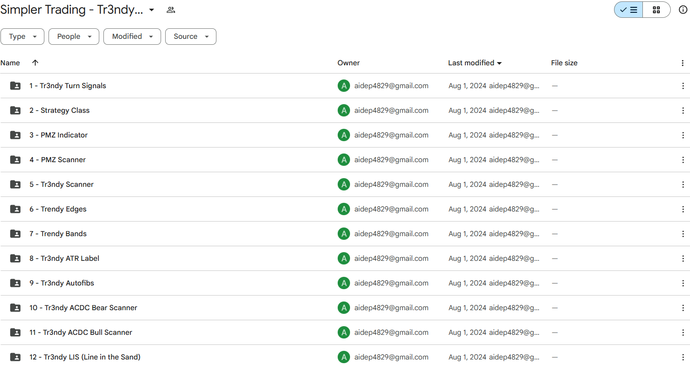The image size is (690, 365).
Task: Open the folder 1 - Tr3ndy Turn Signals
Action: pos(68,86)
